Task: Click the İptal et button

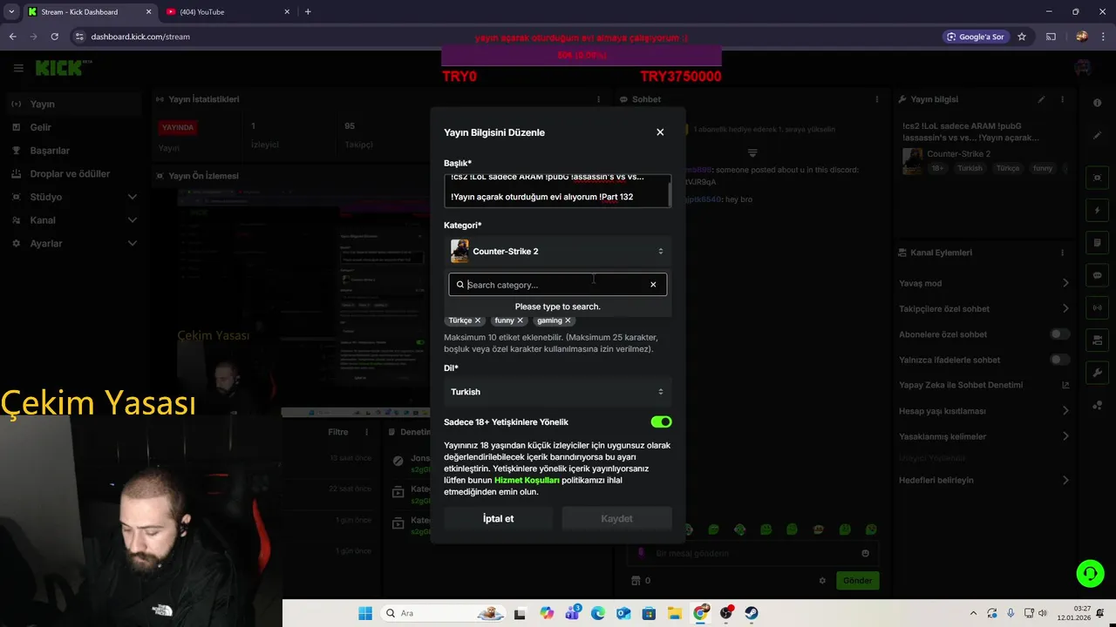Action: [498, 518]
